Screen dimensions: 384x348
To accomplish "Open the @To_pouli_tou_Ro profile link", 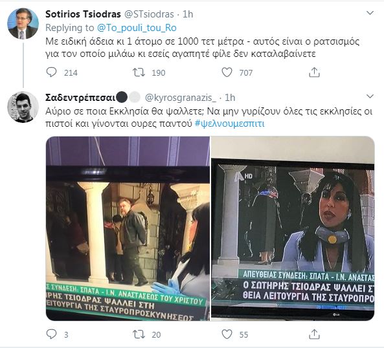I will click(x=137, y=28).
